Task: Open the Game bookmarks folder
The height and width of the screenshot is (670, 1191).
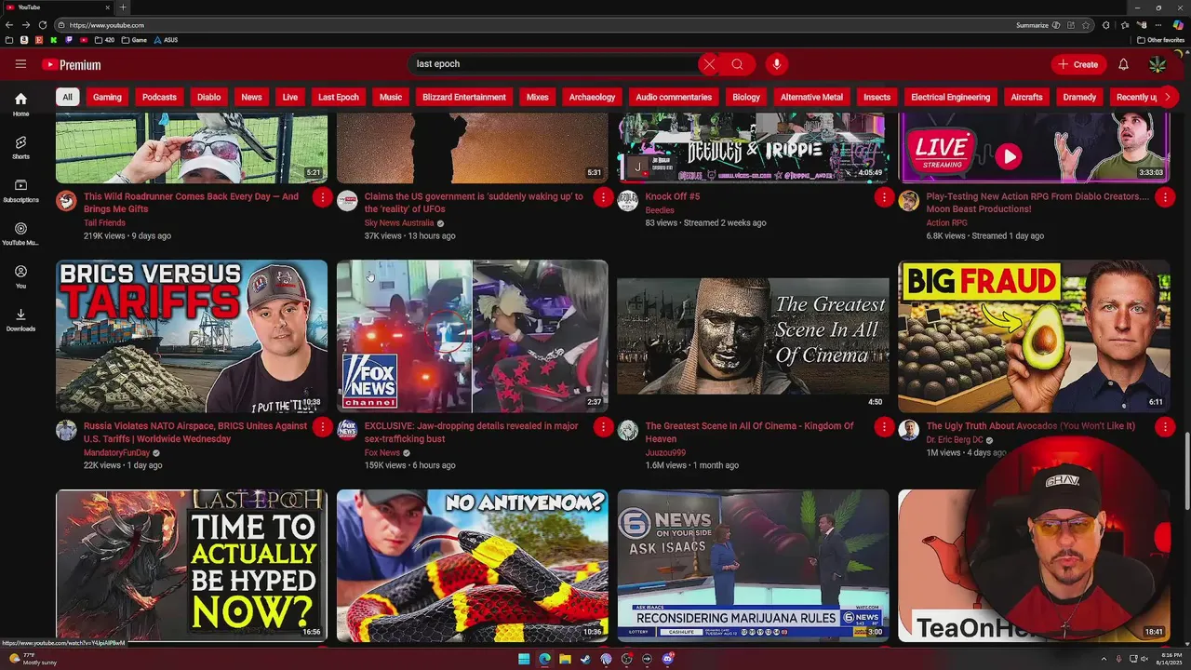Action: 135,40
